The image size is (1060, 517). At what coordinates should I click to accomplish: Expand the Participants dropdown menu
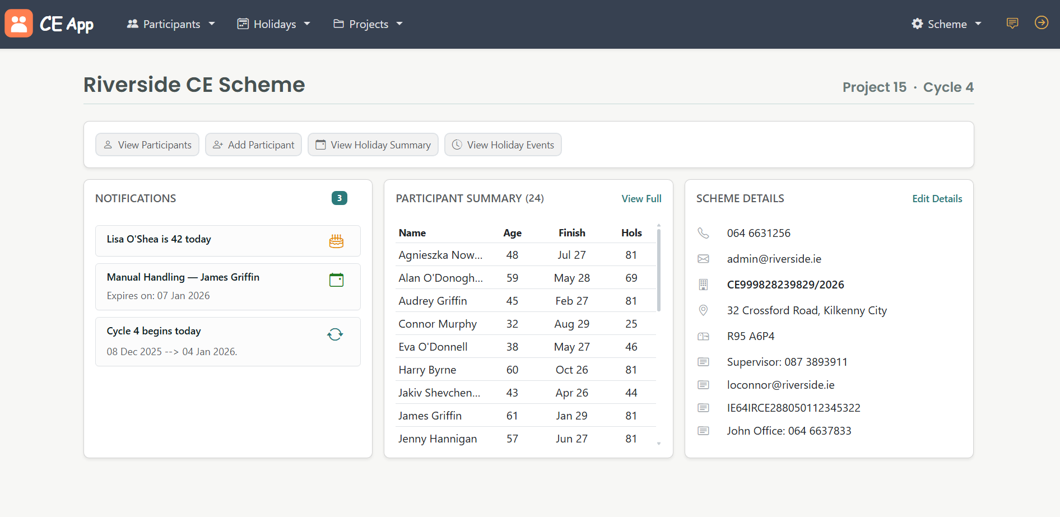pos(171,24)
